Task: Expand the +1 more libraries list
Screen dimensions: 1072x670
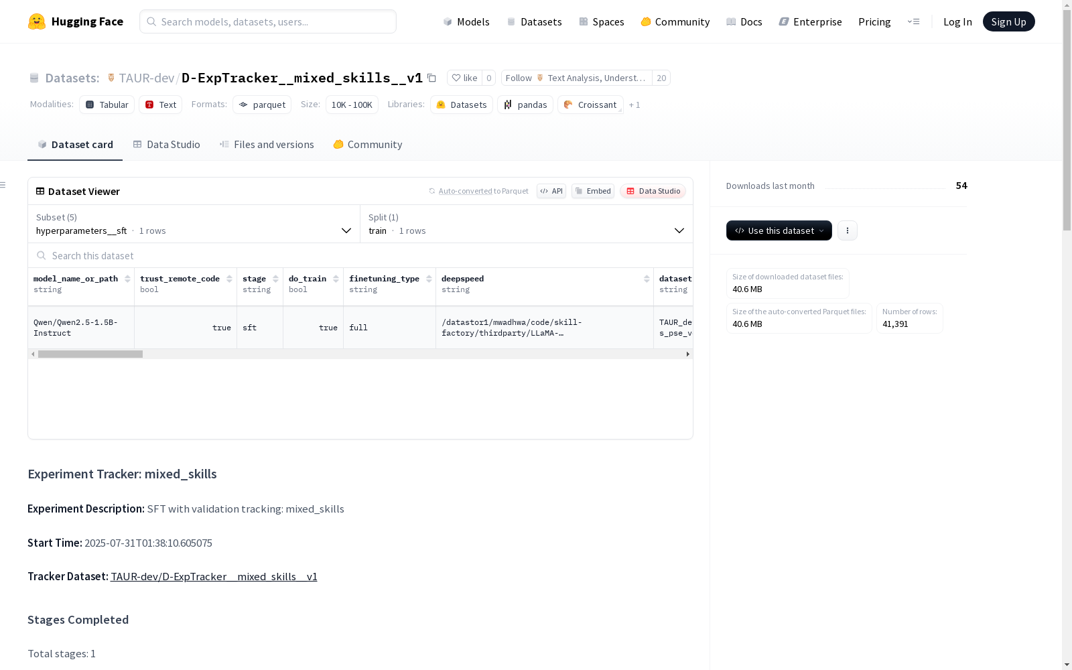Action: 634,105
